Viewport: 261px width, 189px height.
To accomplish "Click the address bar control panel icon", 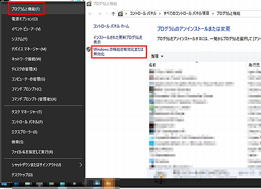I will (120, 13).
